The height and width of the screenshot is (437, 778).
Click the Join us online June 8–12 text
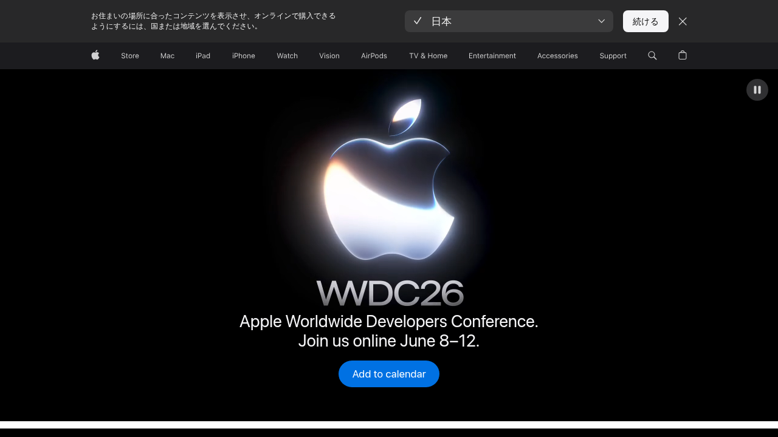(x=389, y=341)
